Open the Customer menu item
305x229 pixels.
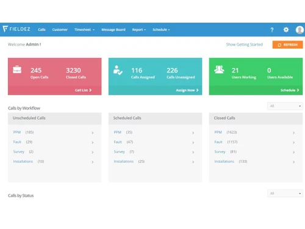[60, 30]
